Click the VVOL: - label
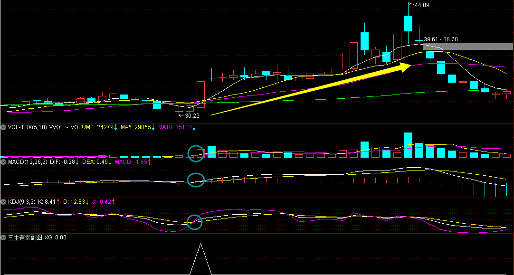514x275 pixels. tap(59, 127)
